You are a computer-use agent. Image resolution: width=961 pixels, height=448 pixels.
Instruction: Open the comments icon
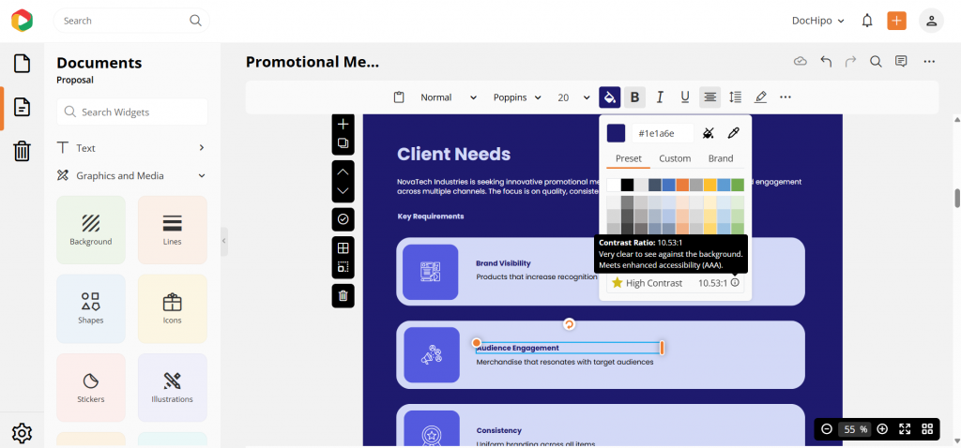click(901, 61)
